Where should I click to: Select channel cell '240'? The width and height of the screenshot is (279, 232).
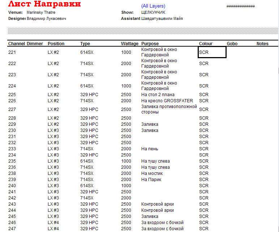[12, 186]
